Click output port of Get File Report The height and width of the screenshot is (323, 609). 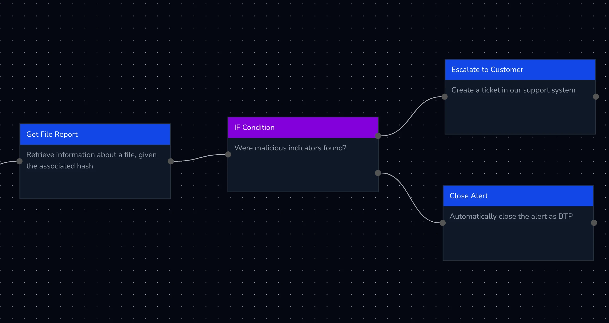click(171, 161)
